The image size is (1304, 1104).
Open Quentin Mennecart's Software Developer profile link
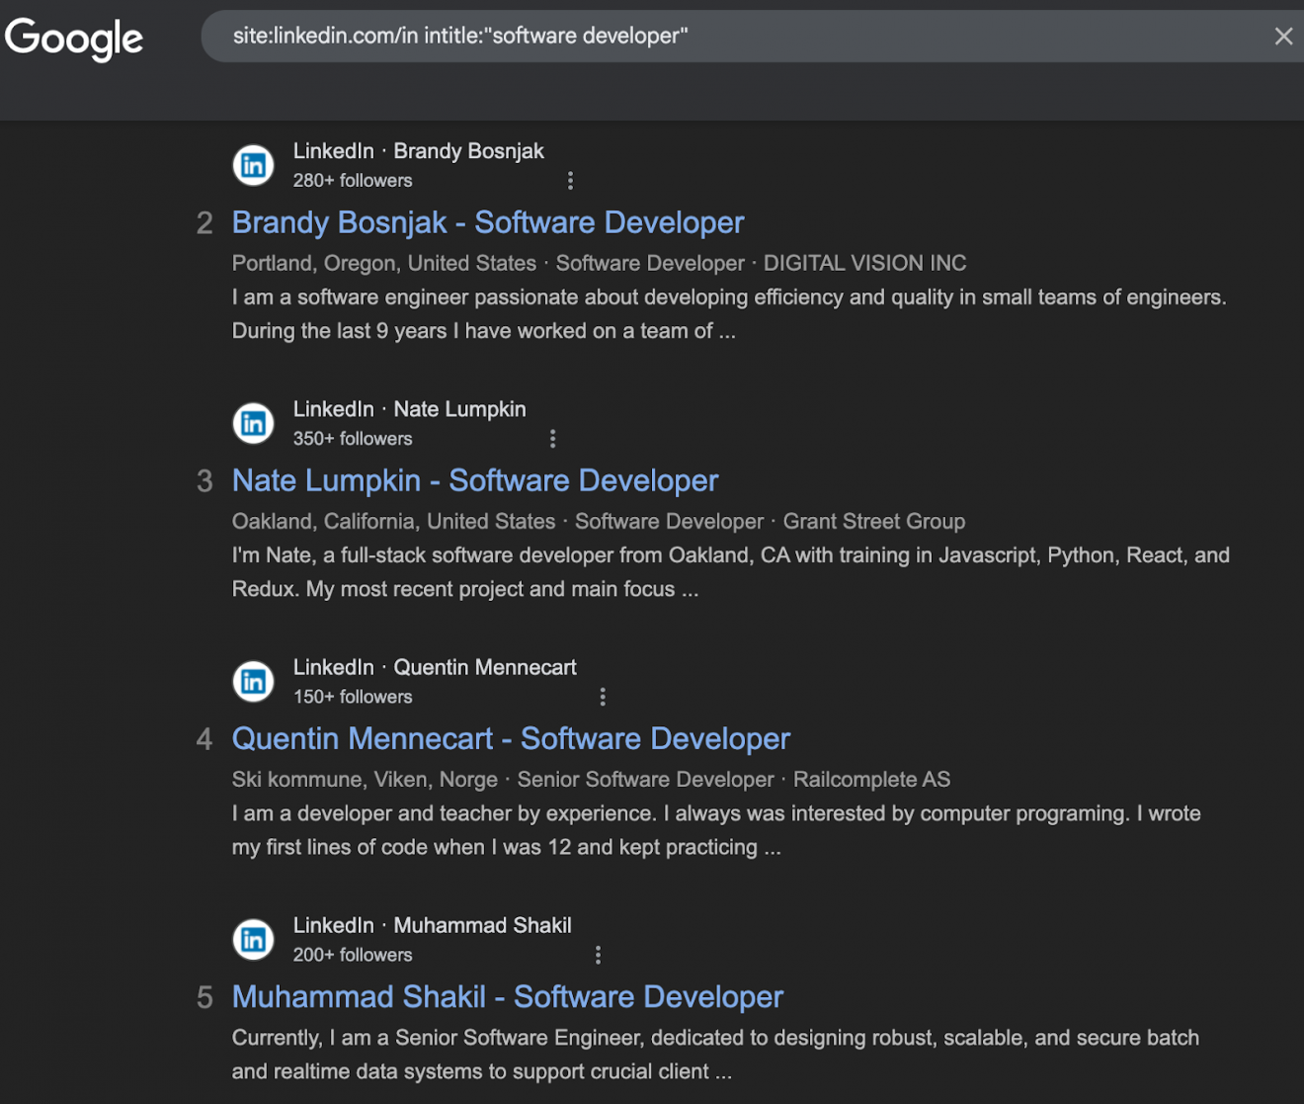click(511, 738)
